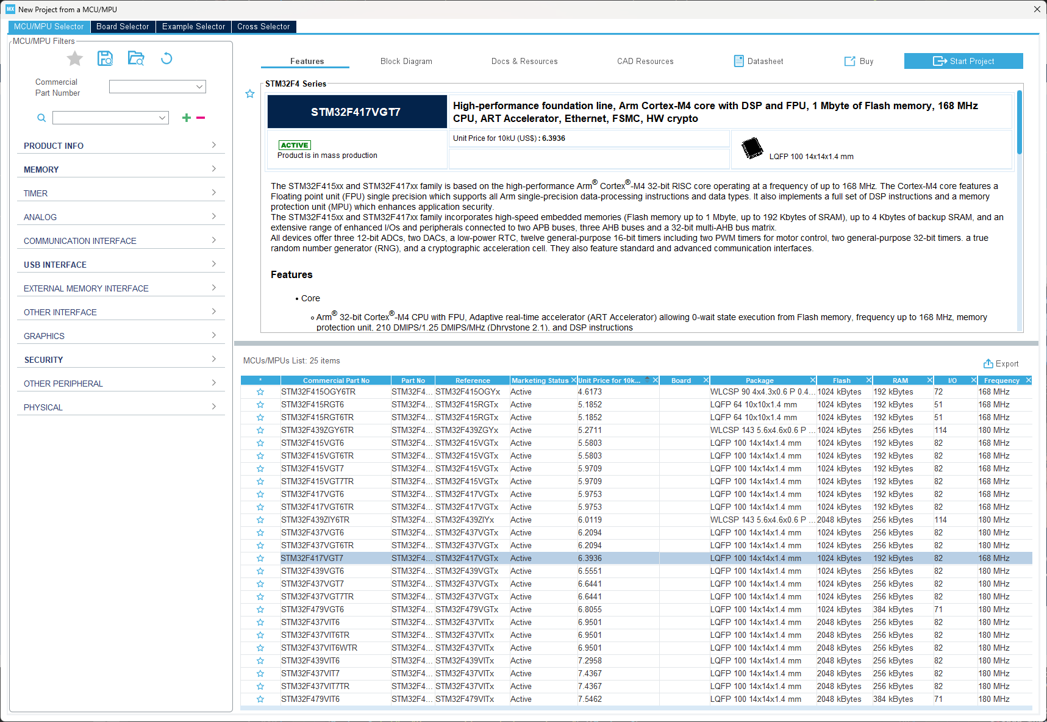Click the reset filters circular arrow icon
Image resolution: width=1047 pixels, height=722 pixels.
click(166, 59)
